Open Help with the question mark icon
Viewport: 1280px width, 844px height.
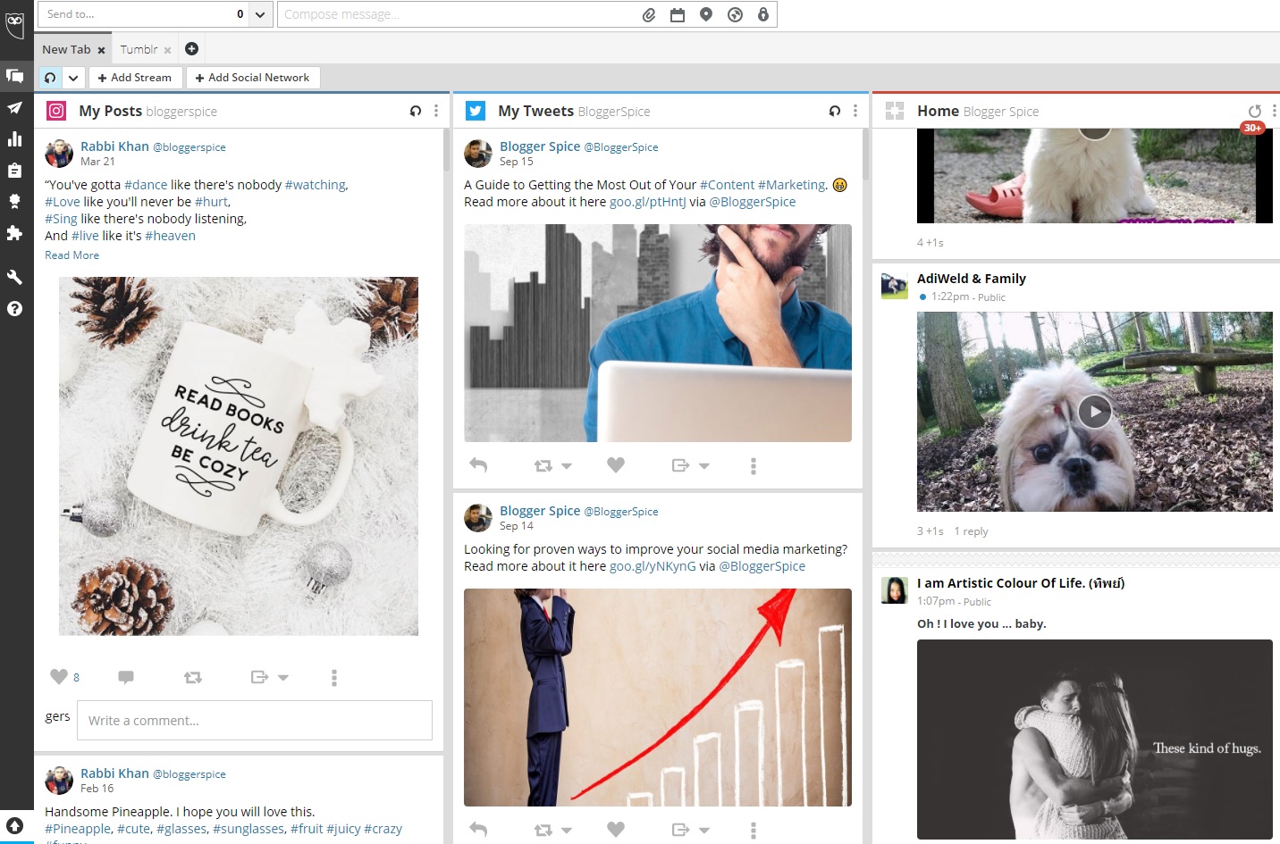(x=15, y=308)
